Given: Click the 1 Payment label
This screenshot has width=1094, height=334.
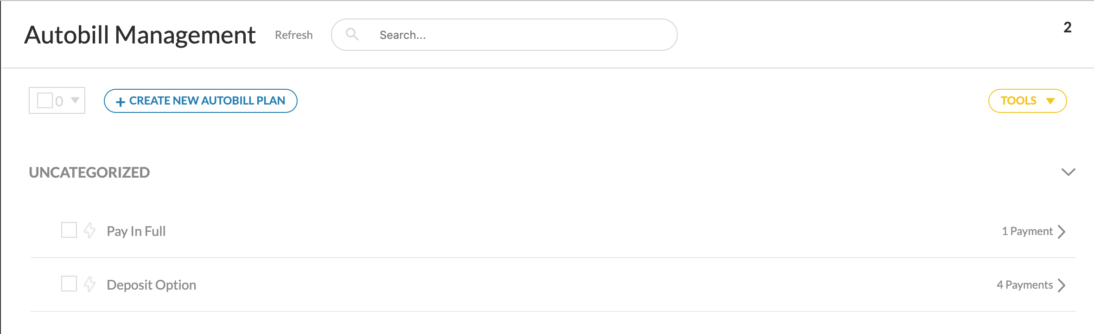Looking at the screenshot, I should point(1027,231).
